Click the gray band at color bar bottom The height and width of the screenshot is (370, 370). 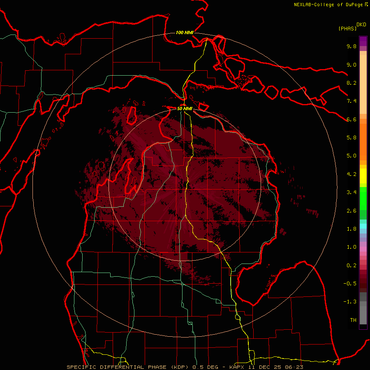pyautogui.click(x=363, y=308)
